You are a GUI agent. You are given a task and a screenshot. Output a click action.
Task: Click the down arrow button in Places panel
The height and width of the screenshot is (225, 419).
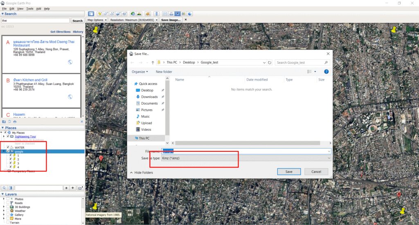(73, 188)
